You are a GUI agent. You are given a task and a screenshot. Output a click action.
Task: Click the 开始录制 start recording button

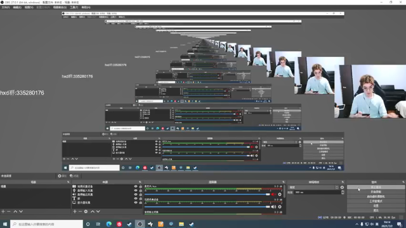point(376,192)
